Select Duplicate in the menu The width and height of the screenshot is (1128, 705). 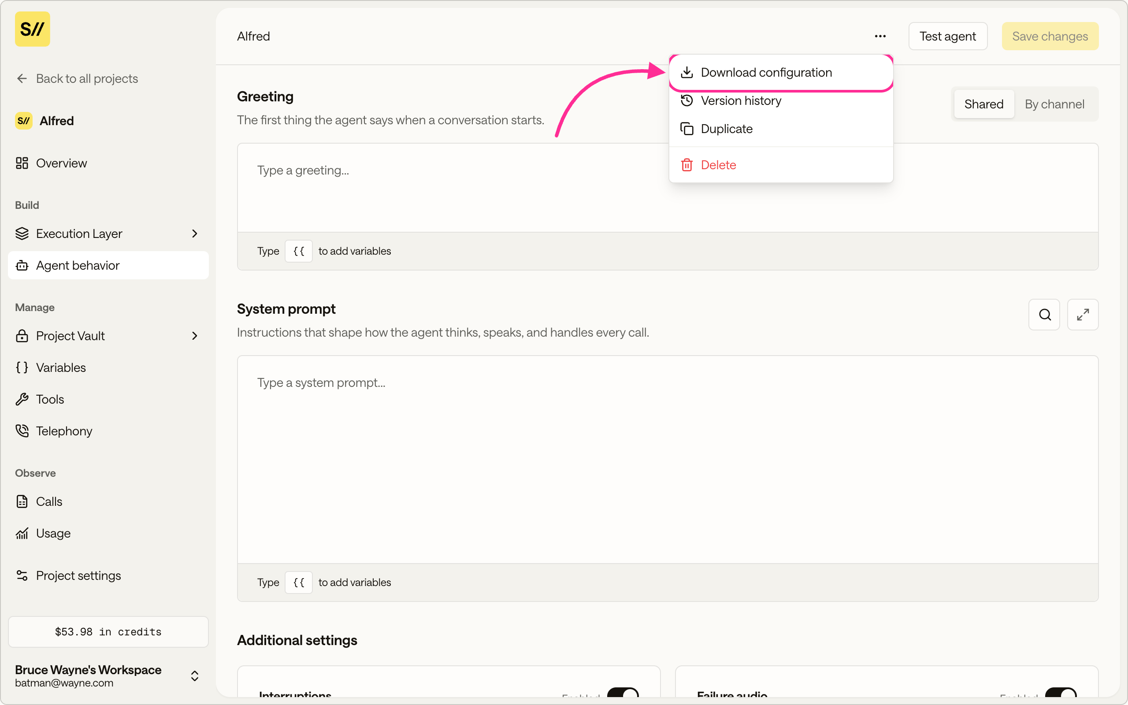click(781, 129)
